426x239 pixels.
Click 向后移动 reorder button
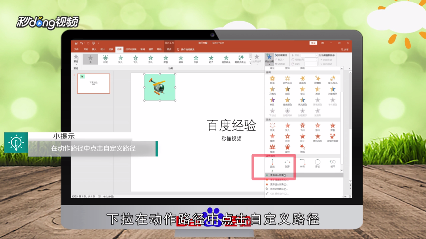tap(325, 64)
